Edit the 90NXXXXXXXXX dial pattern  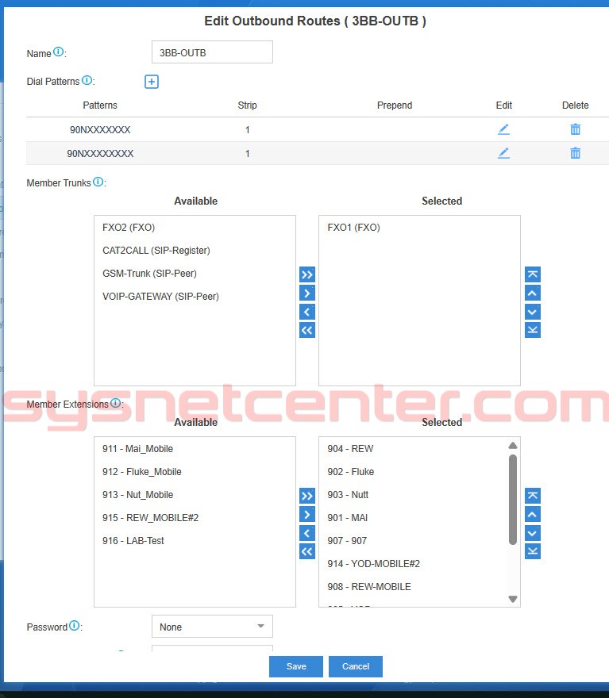click(x=503, y=153)
